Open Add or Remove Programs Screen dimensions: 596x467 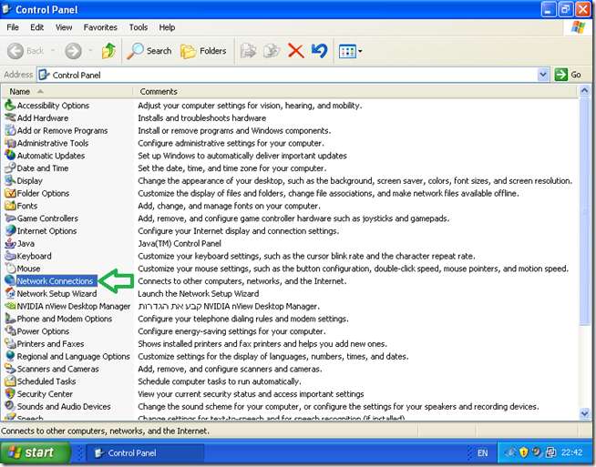coord(62,130)
